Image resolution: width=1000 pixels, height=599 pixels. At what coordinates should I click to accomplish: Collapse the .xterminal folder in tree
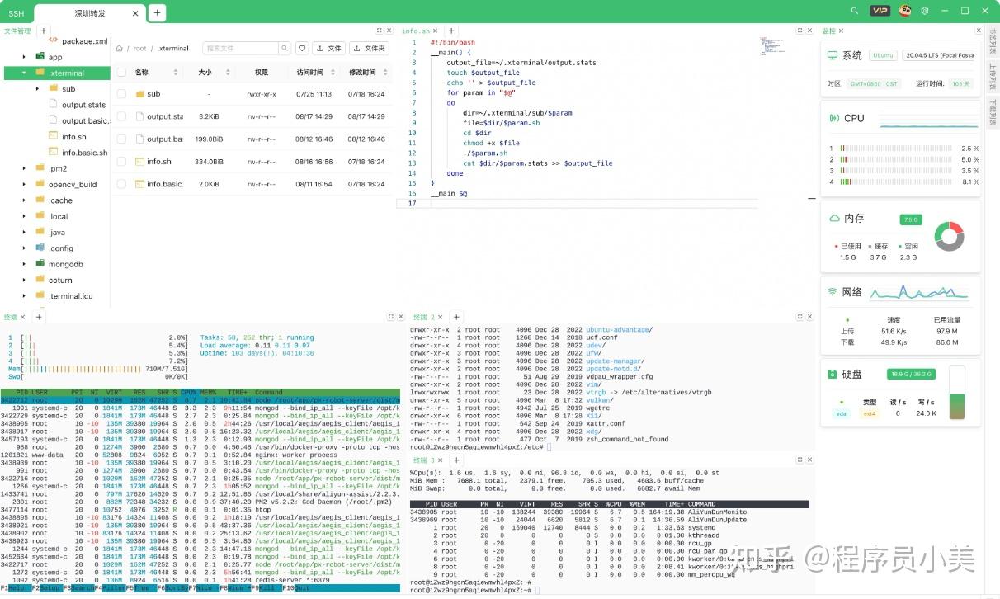click(x=24, y=73)
